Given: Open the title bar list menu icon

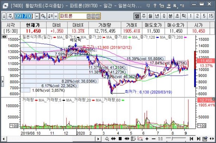Looking at the screenshot, I should coord(182,6).
